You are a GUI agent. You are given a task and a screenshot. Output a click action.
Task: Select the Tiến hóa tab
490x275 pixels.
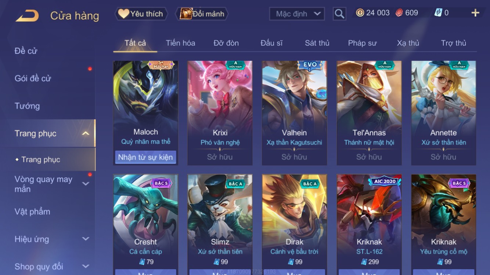pos(180,43)
